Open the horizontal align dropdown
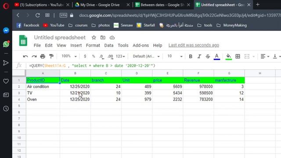 265,57
